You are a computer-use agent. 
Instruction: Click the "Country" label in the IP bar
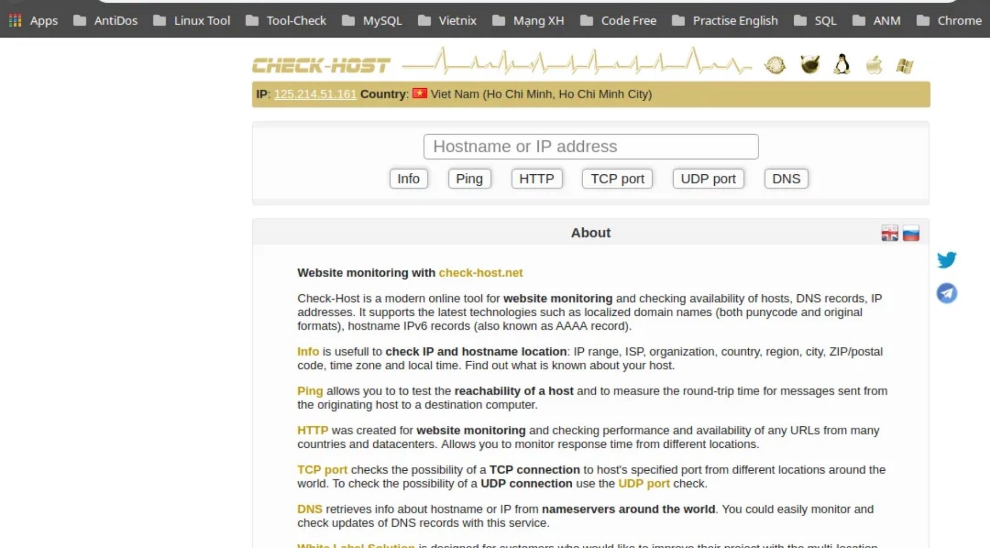(x=383, y=94)
